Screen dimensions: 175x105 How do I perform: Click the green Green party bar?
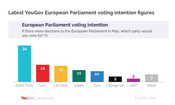coord(79,76)
